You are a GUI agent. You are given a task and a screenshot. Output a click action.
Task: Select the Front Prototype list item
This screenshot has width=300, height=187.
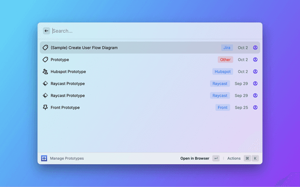click(x=65, y=108)
